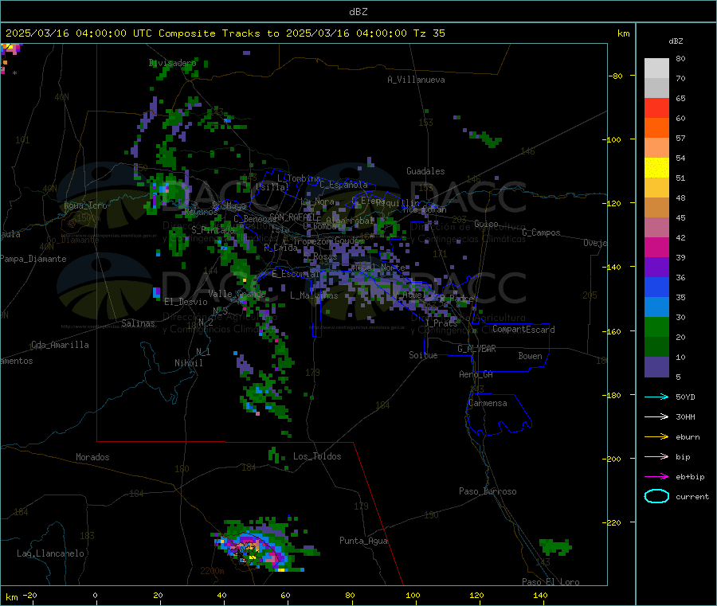Select the Lag.Llancanelo label
The image size is (717, 606).
click(50, 553)
